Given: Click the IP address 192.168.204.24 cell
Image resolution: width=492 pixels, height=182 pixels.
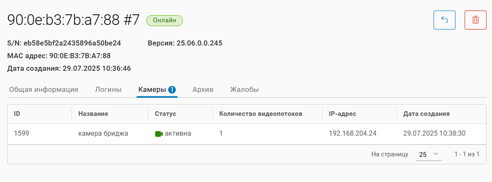Looking at the screenshot, I should pos(352,134).
